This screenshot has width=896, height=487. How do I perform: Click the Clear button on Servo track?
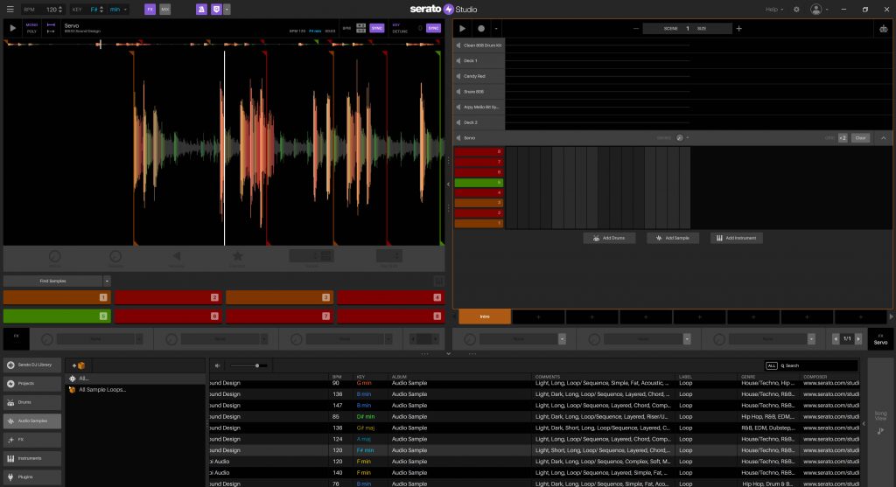coord(860,137)
